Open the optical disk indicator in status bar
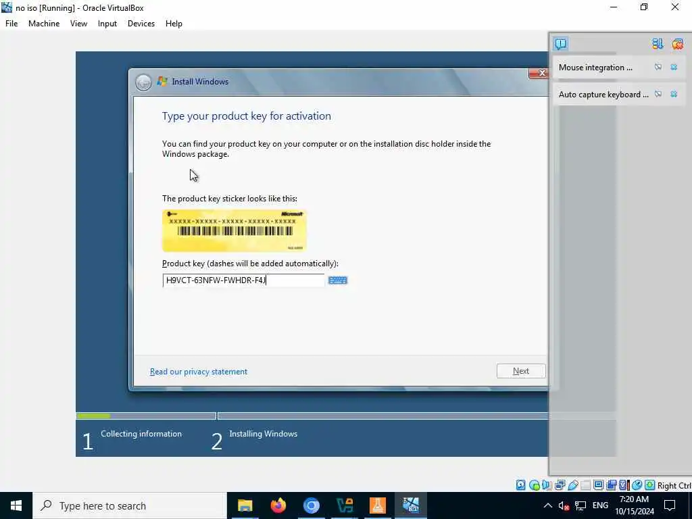692x519 pixels. pyautogui.click(x=534, y=485)
